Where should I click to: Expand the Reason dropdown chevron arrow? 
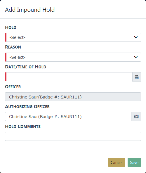pos(136,57)
